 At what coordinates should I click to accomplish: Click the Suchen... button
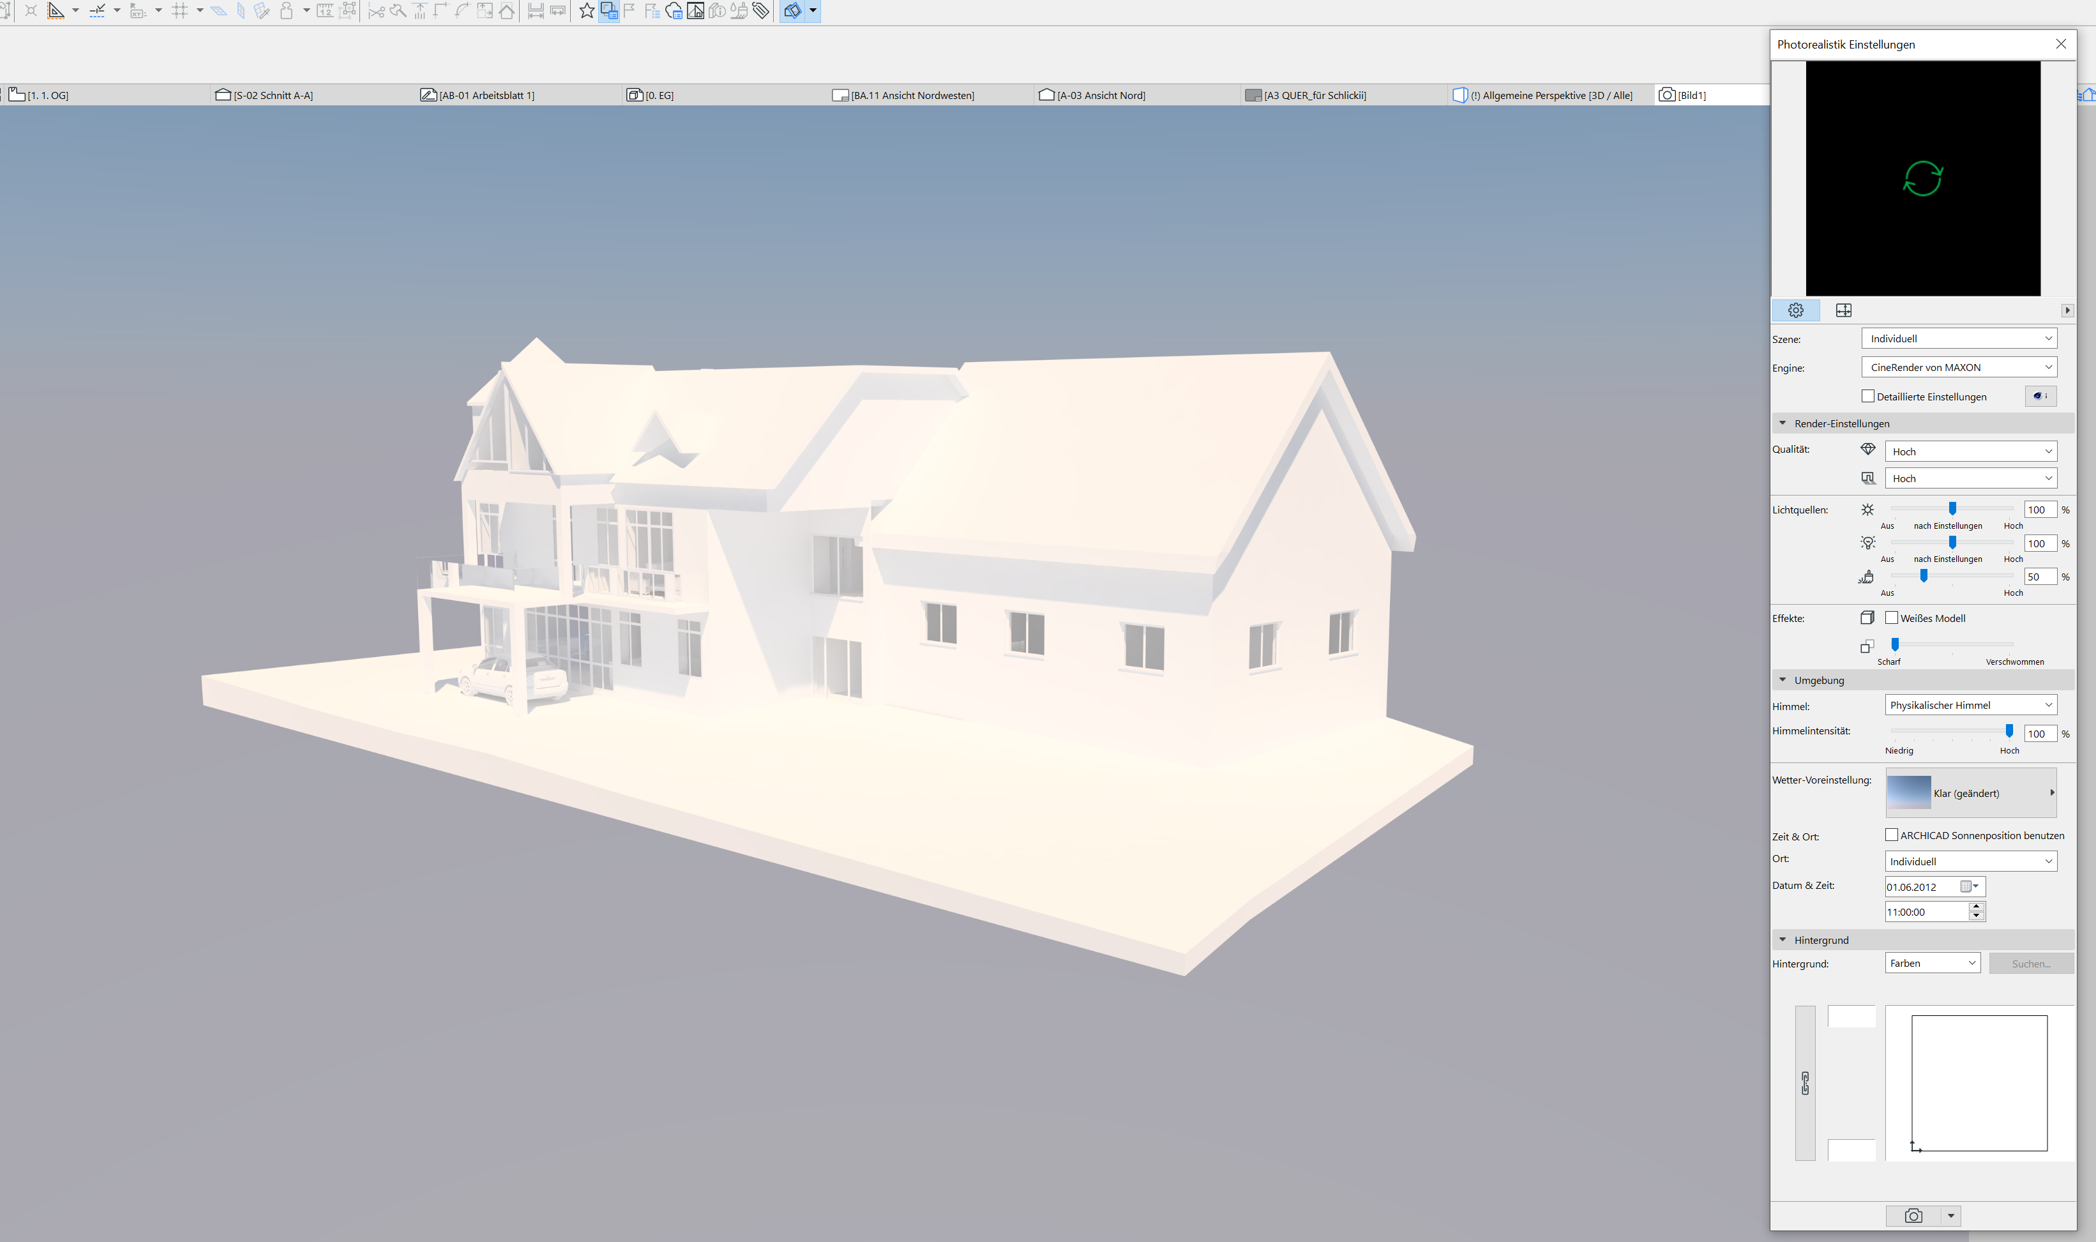coord(2031,964)
